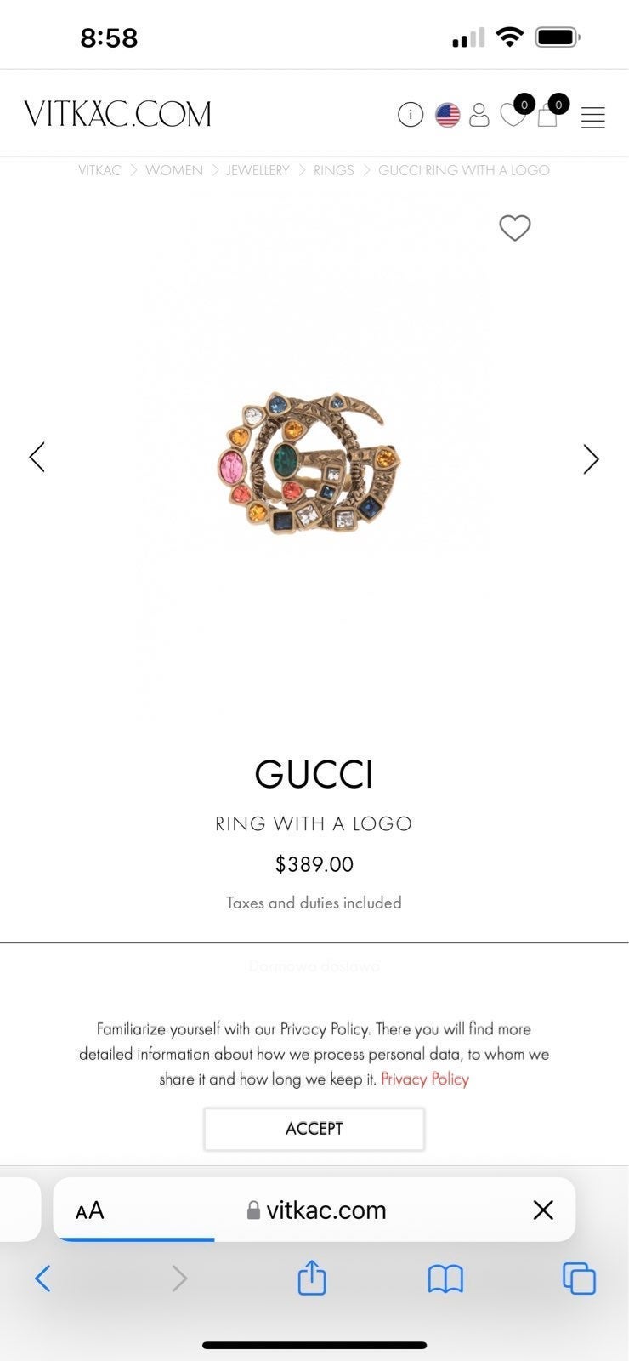Open the WOMEN breadcrumb
The width and height of the screenshot is (629, 1361).
(174, 170)
